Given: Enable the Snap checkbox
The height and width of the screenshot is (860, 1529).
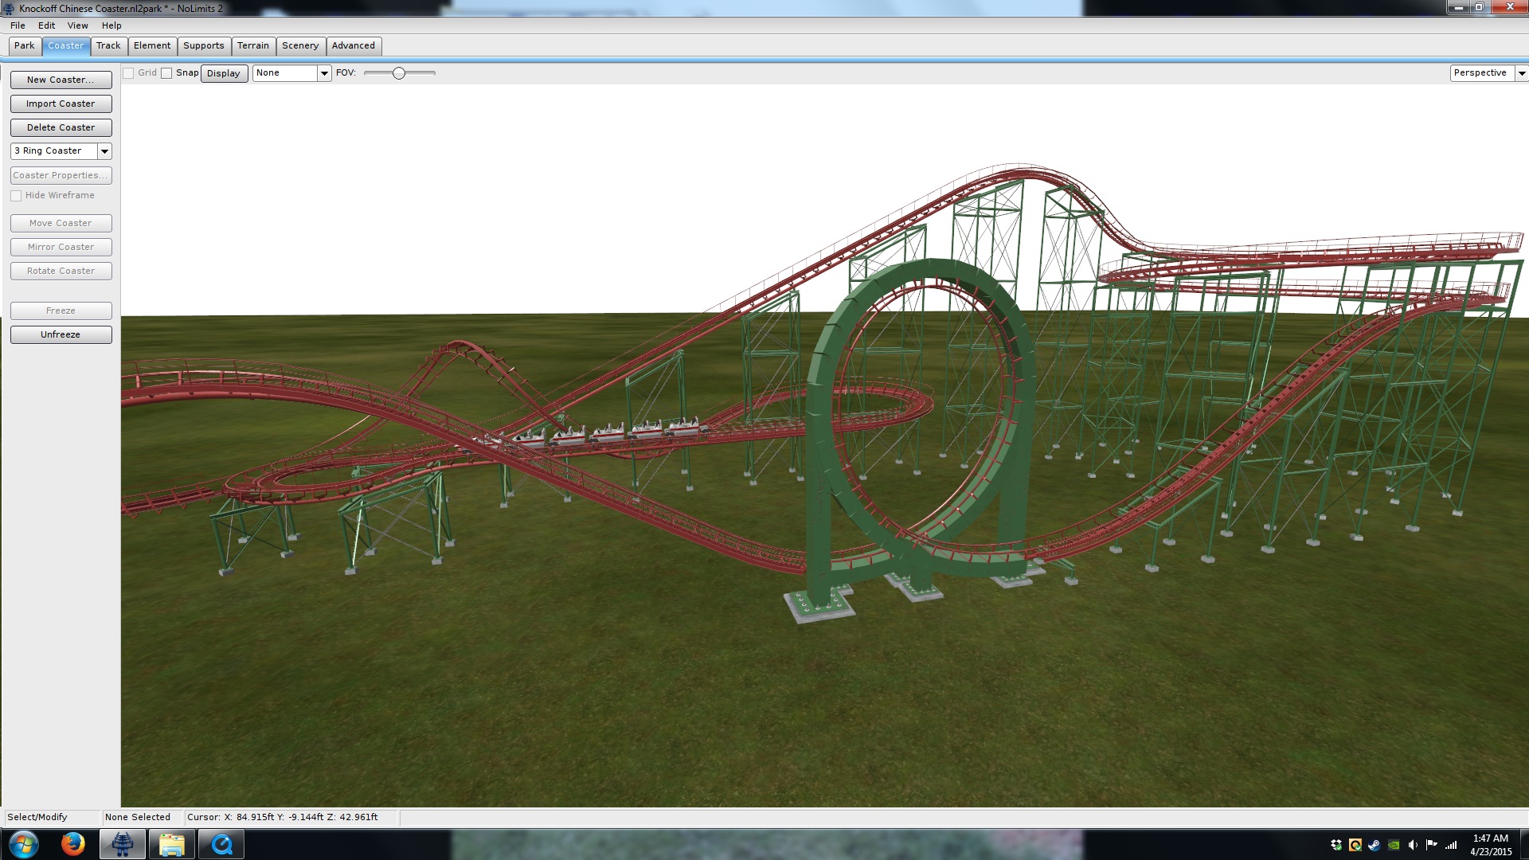Looking at the screenshot, I should point(166,73).
